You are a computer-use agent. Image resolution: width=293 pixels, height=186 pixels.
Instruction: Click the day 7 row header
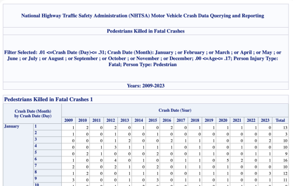[48, 166]
